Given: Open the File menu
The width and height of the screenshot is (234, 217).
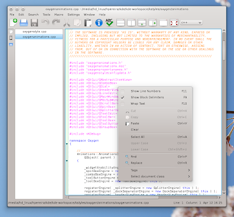Looking at the screenshot, I should (x=12, y=15).
